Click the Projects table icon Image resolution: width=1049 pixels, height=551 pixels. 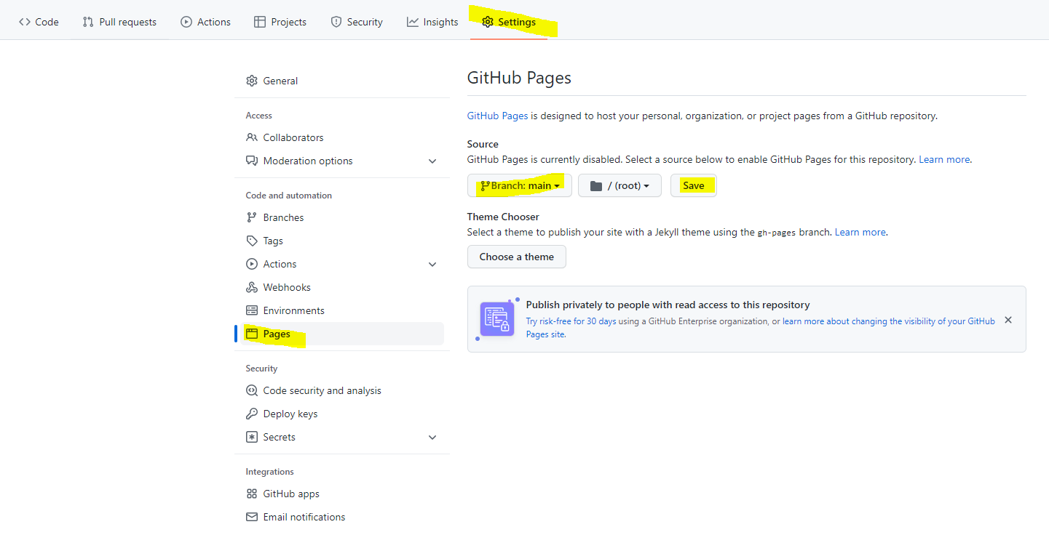pos(260,22)
